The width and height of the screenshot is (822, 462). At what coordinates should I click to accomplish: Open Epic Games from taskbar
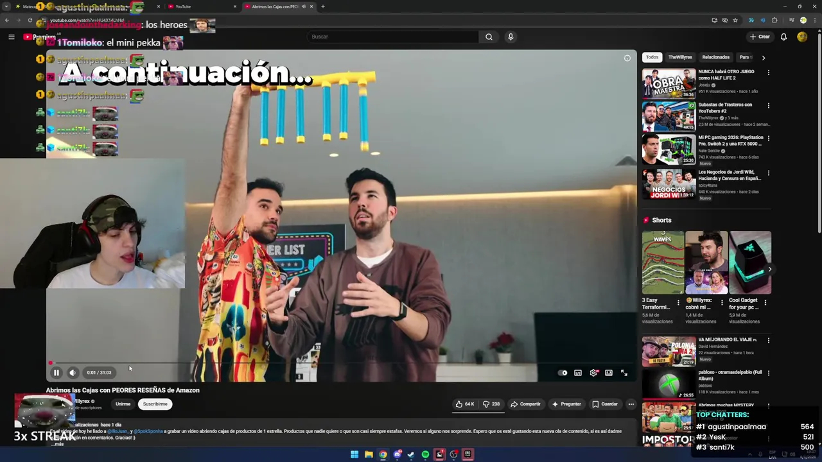(468, 454)
